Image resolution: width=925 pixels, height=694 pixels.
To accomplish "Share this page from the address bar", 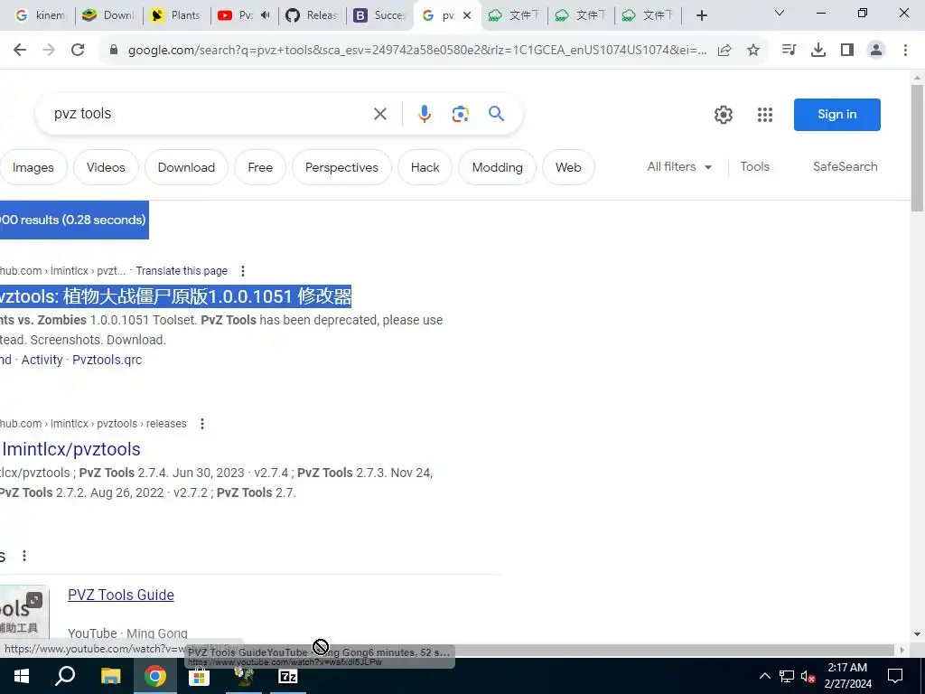I will point(724,51).
